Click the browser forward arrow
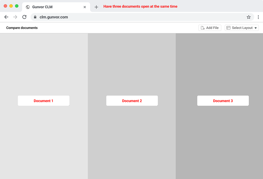This screenshot has height=179, width=263. [15, 17]
